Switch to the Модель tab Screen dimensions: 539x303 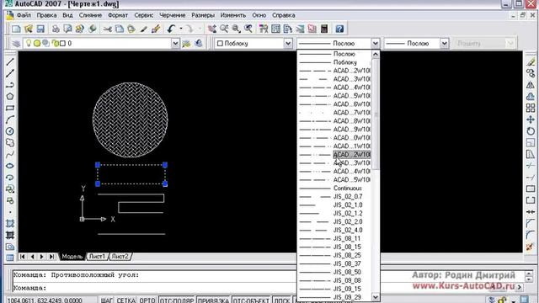[x=72, y=257]
